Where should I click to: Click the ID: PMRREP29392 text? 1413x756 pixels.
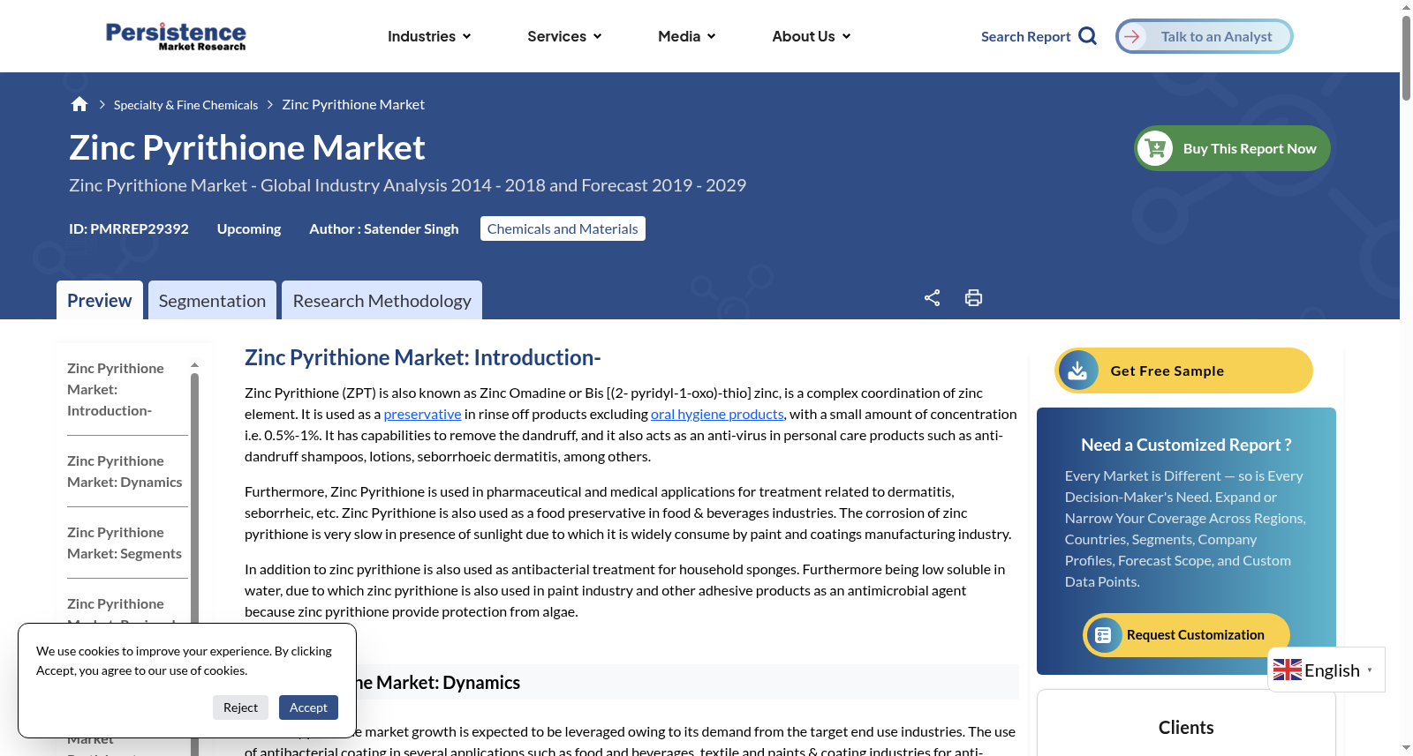point(129,228)
